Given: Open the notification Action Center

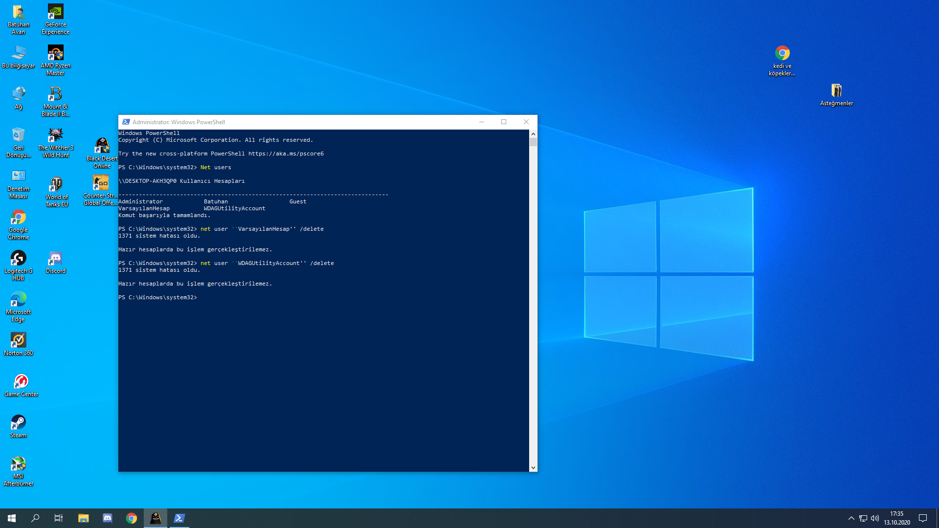Looking at the screenshot, I should click(x=923, y=518).
